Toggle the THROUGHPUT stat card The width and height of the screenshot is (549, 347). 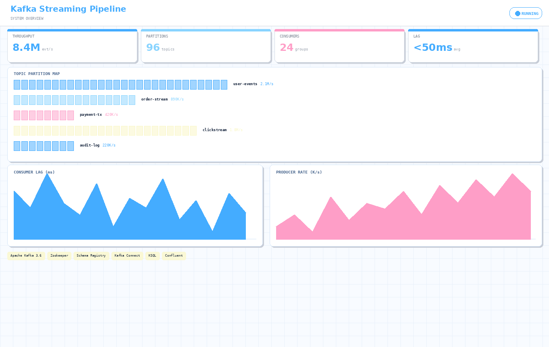[x=72, y=45]
